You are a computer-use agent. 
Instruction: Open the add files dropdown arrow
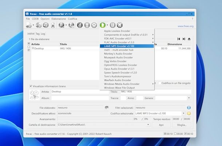(x=33, y=25)
